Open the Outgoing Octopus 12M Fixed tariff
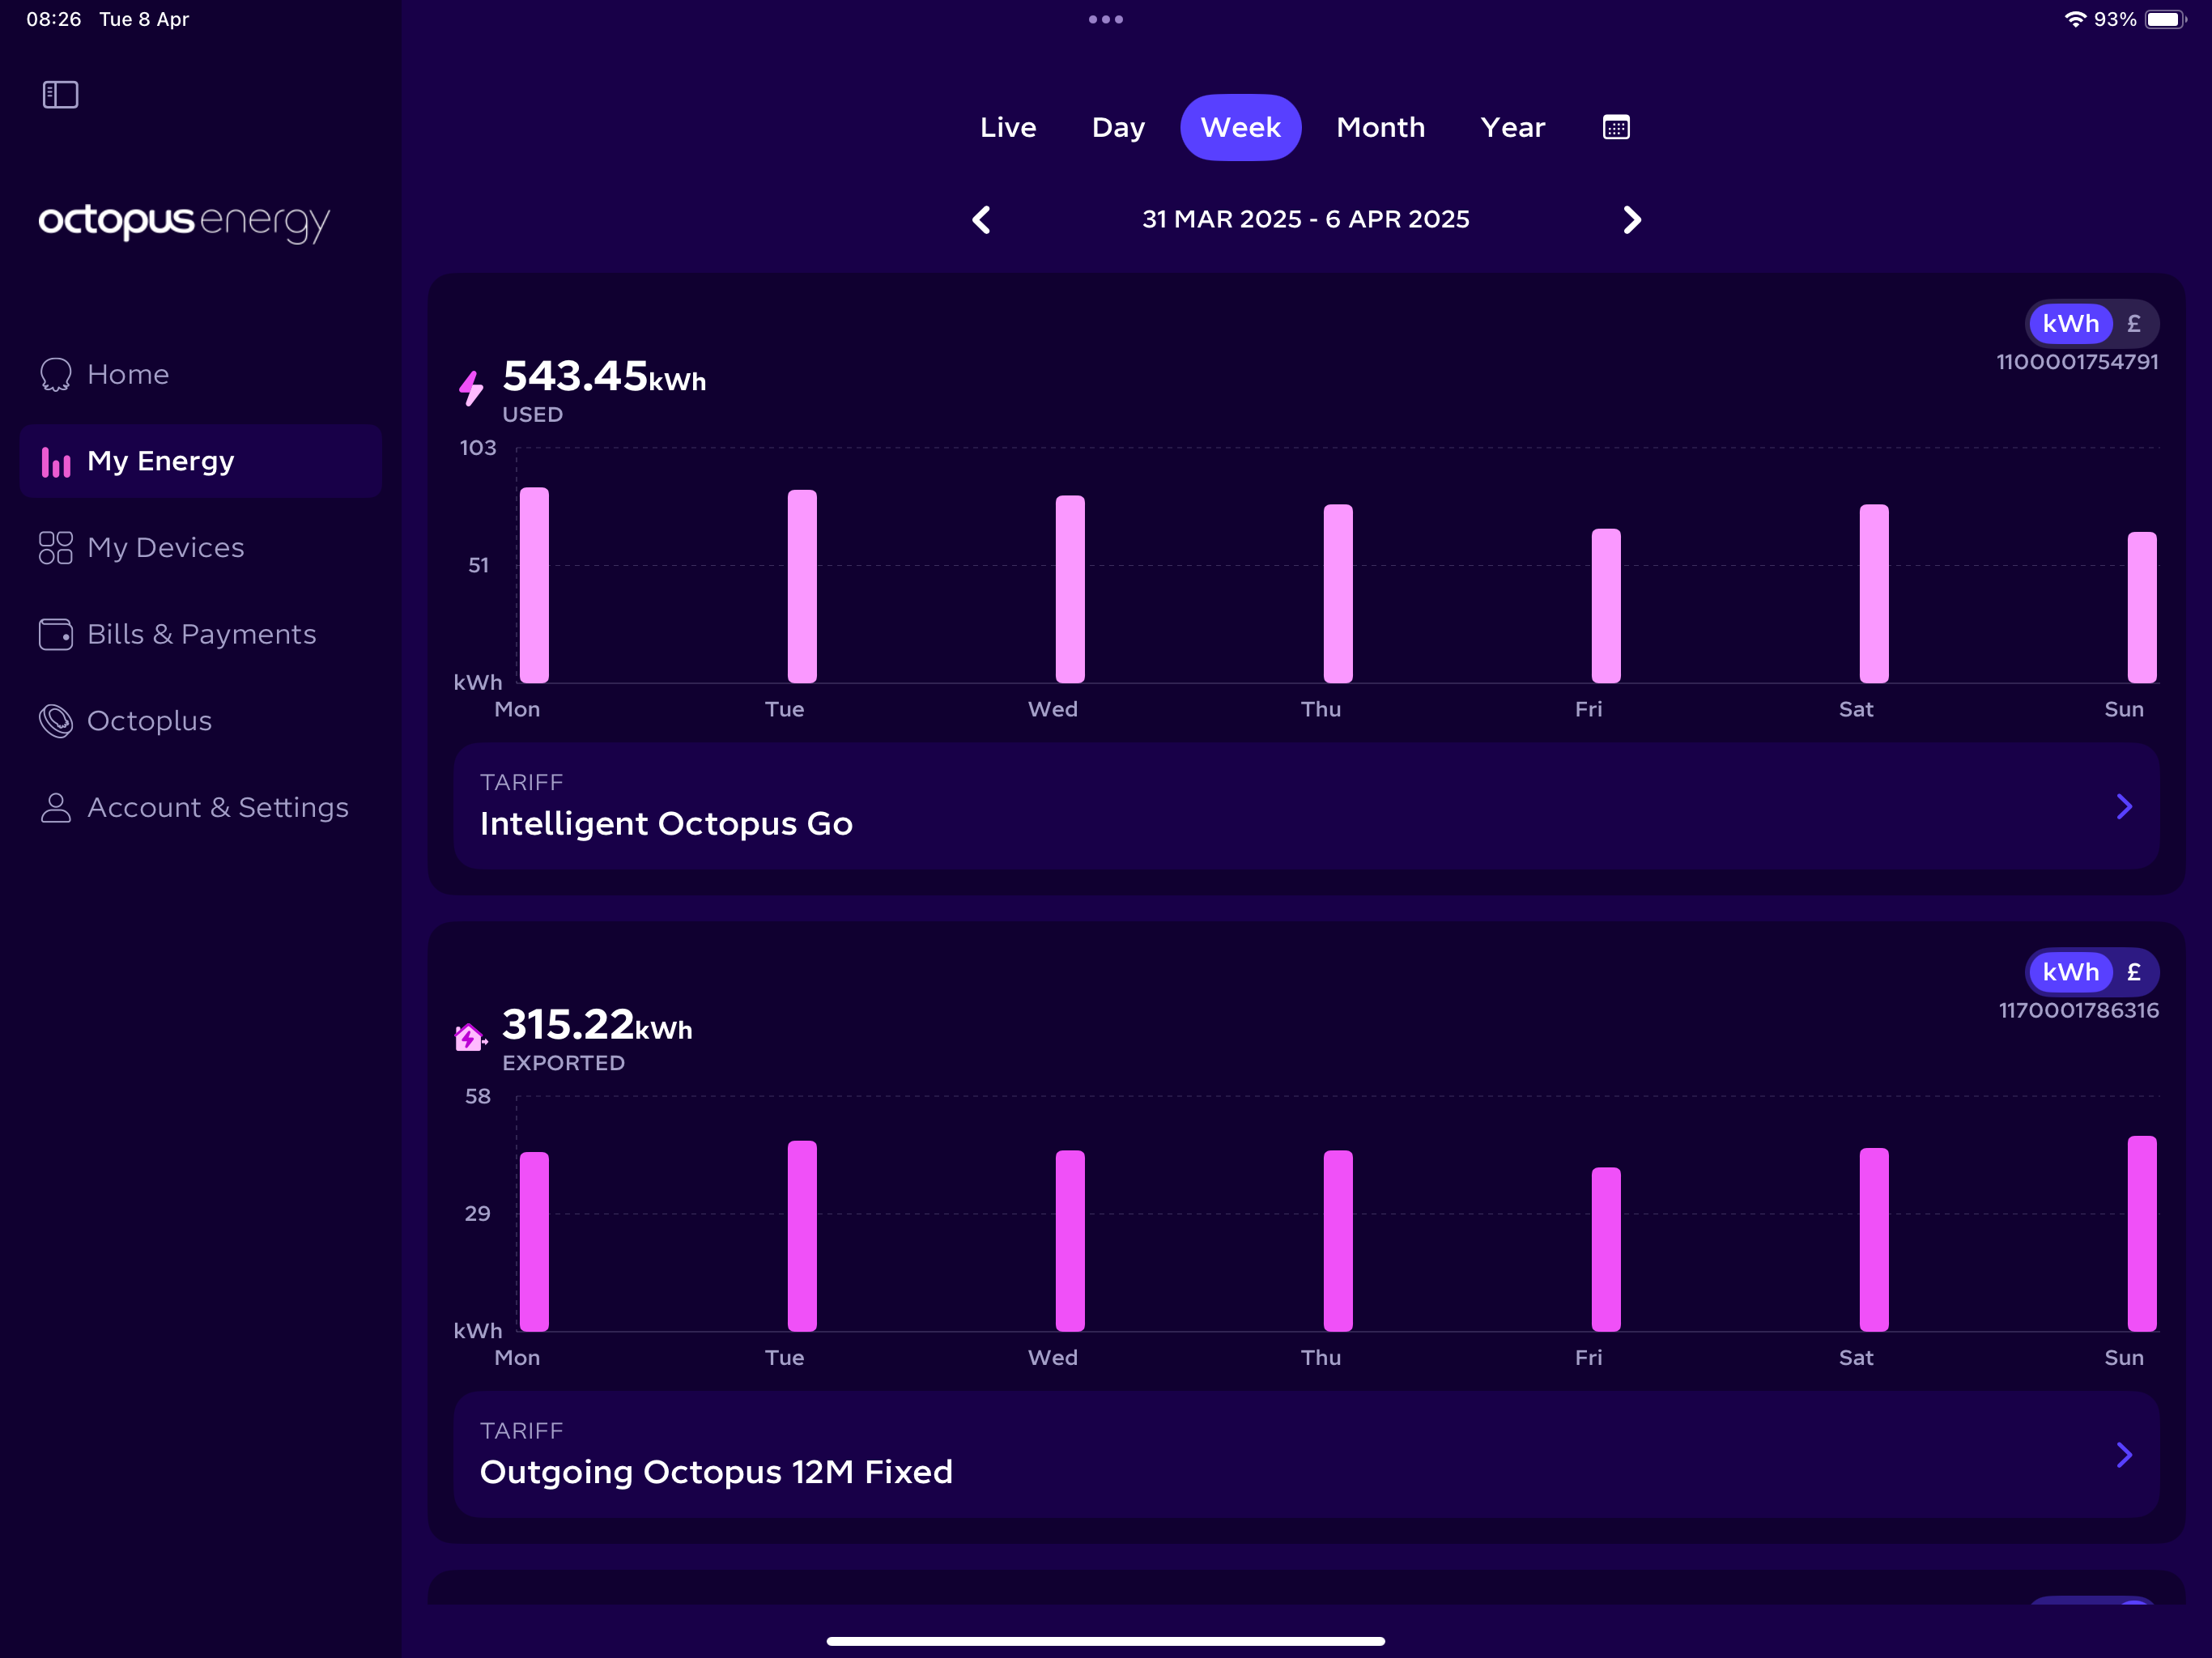This screenshot has width=2212, height=1658. (x=1306, y=1455)
